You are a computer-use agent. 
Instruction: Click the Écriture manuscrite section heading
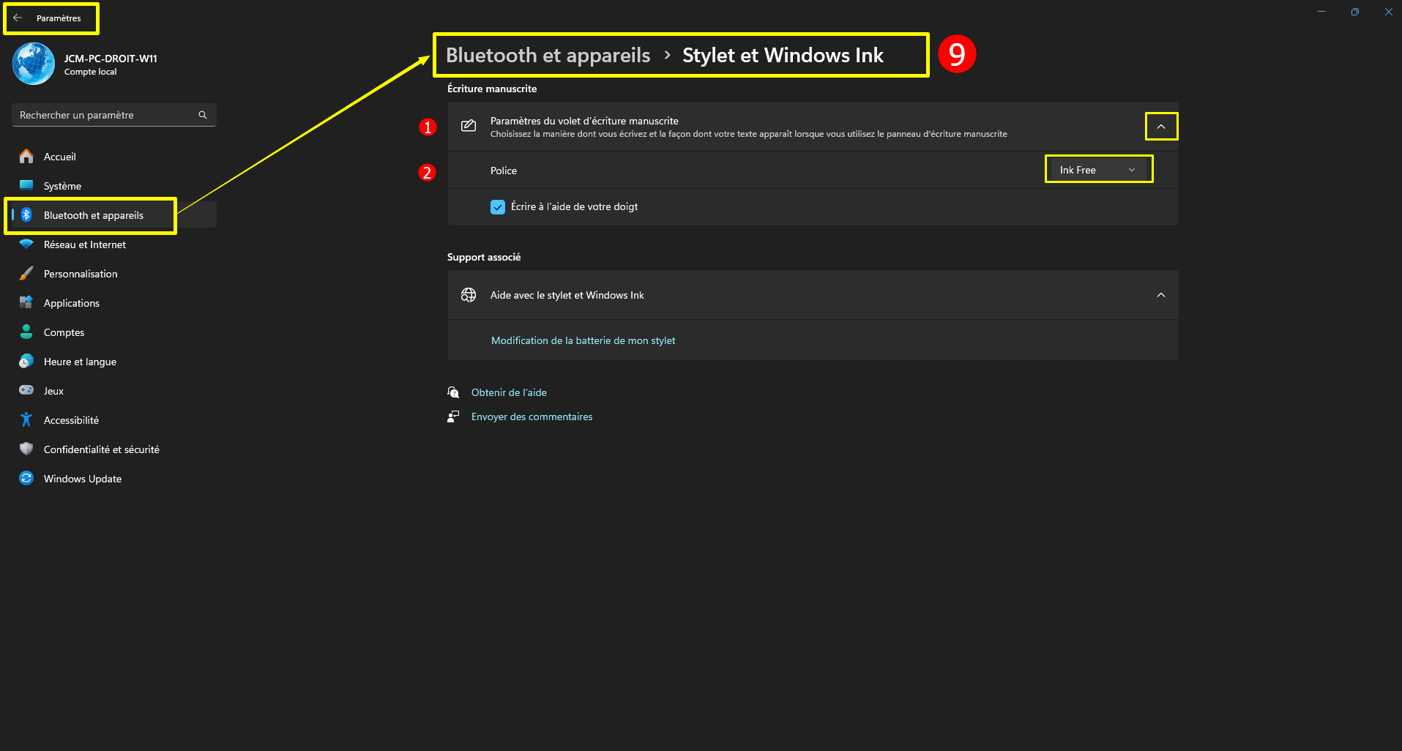[492, 89]
